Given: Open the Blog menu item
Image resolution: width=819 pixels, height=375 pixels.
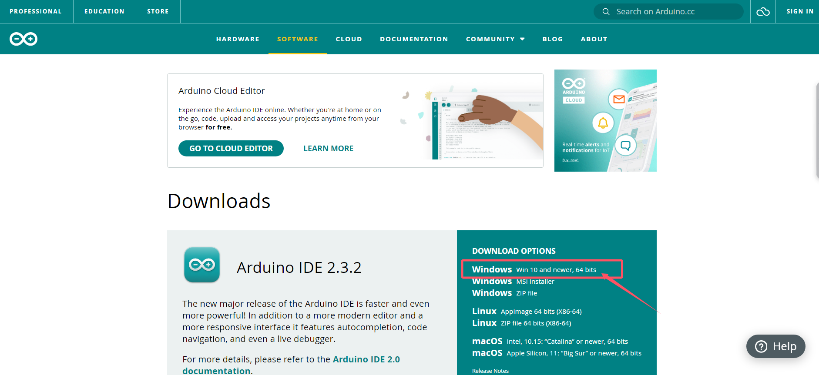Looking at the screenshot, I should (x=553, y=39).
